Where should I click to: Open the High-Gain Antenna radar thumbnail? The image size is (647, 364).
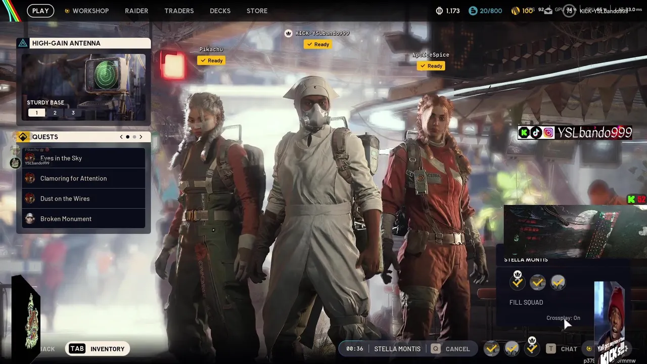pyautogui.click(x=83, y=86)
